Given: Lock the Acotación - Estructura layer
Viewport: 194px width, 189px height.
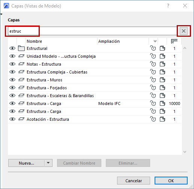Looking at the screenshot, I should [x=153, y=119].
